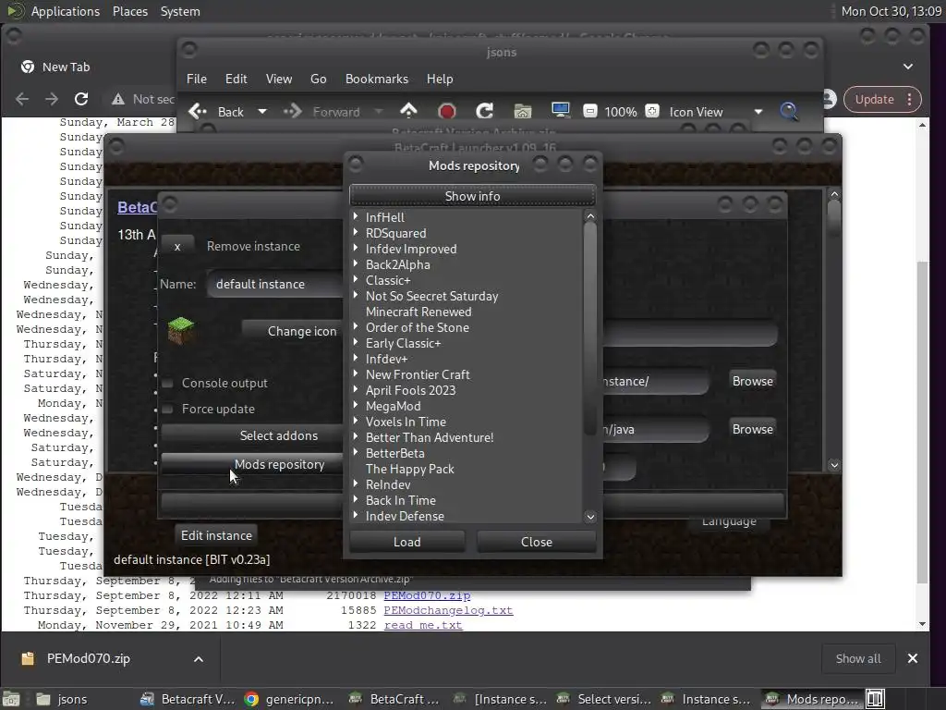Viewport: 946px width, 710px height.
Task: Click the red Stop loading icon
Action: 447,112
